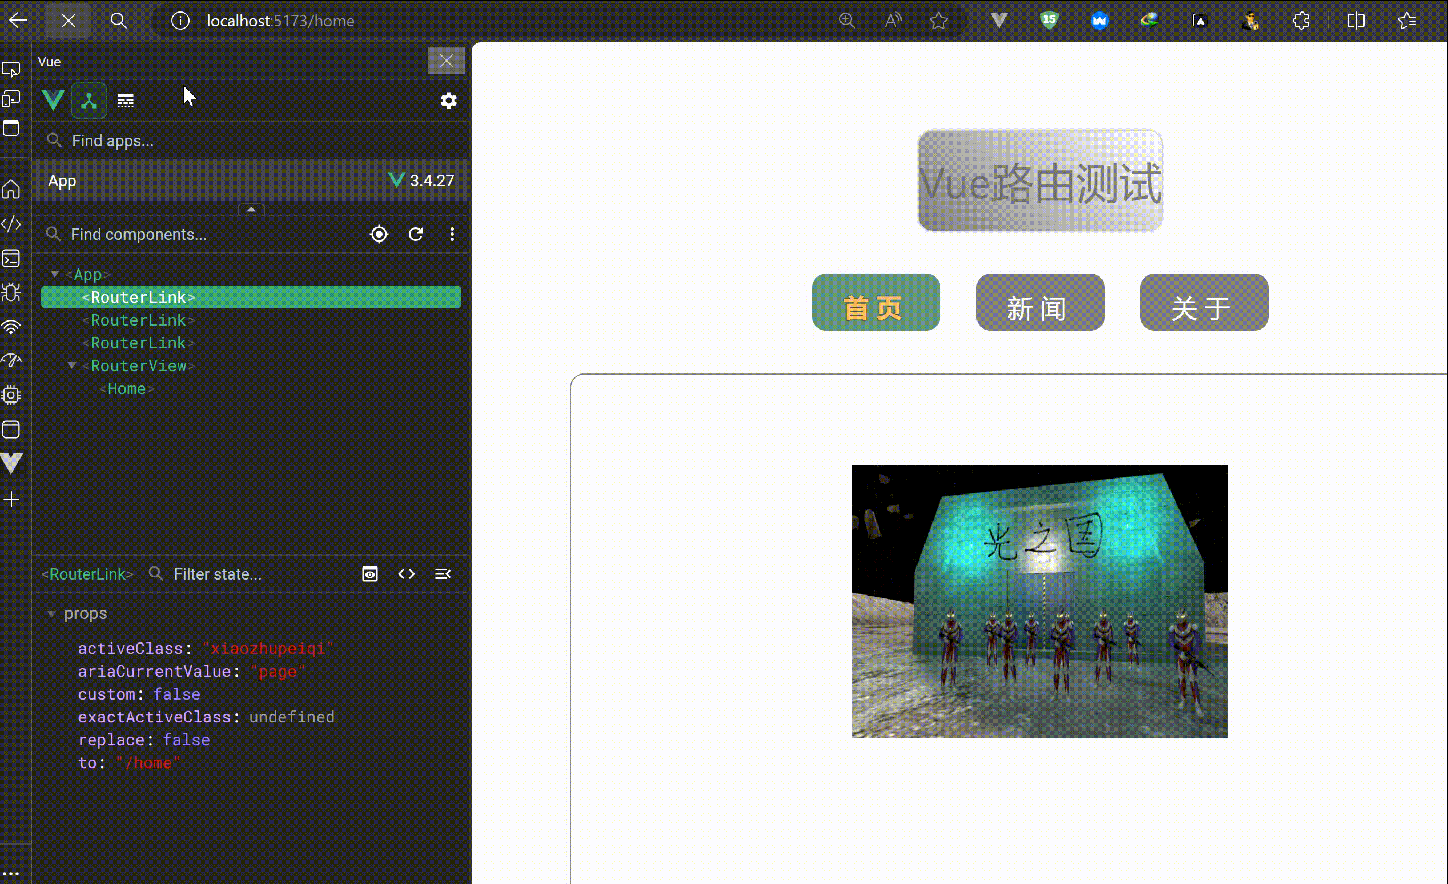The image size is (1448, 884).
Task: Select the exactActiveClass undefined prop
Action: pyautogui.click(x=206, y=717)
